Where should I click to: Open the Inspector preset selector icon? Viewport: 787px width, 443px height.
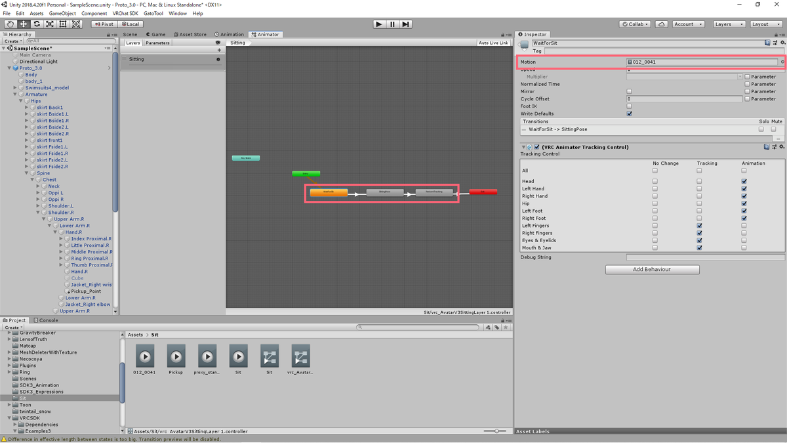tap(775, 43)
